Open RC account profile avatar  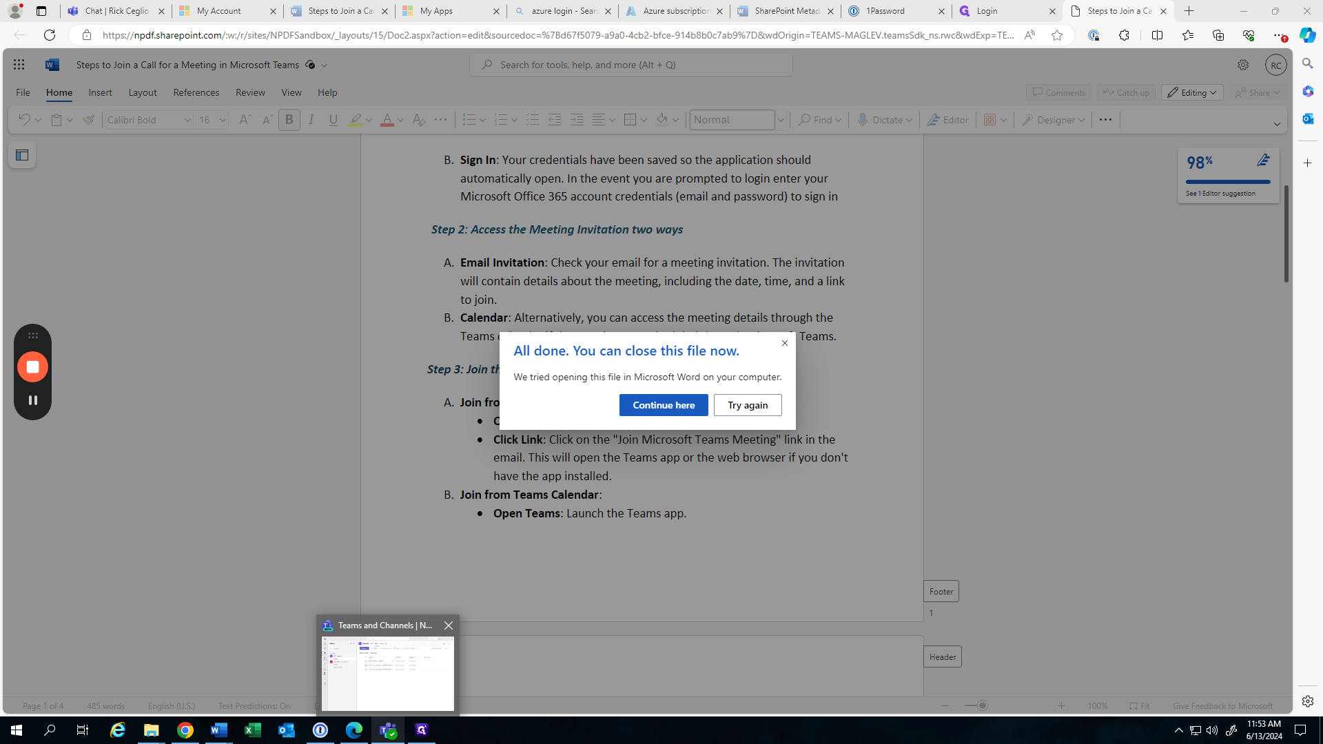point(1276,65)
